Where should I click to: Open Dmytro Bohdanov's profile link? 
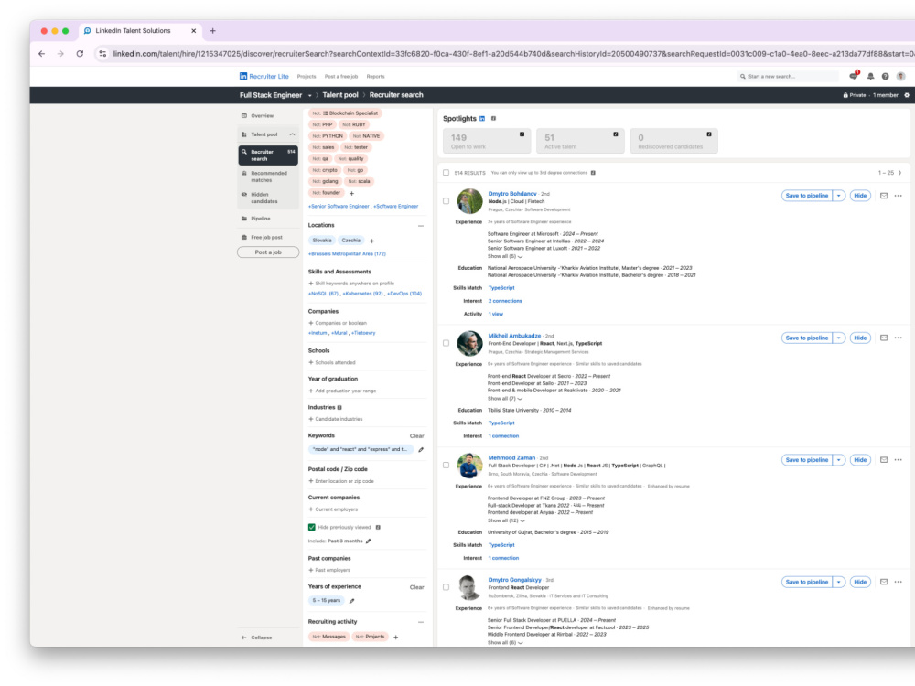point(511,194)
